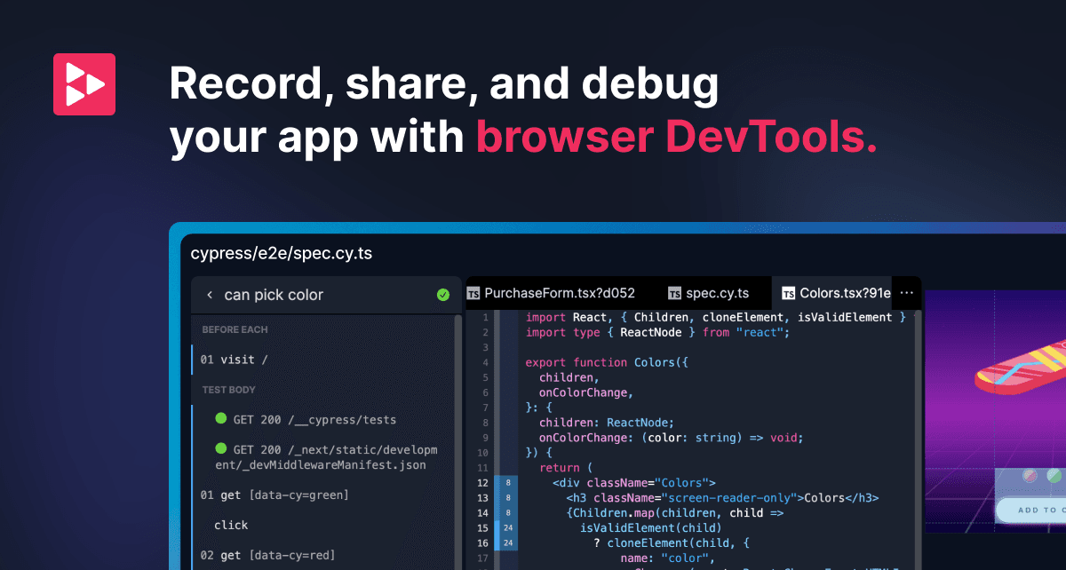The width and height of the screenshot is (1066, 570).
Task: Switch to the spec.cy.ts tab
Action: click(x=717, y=293)
